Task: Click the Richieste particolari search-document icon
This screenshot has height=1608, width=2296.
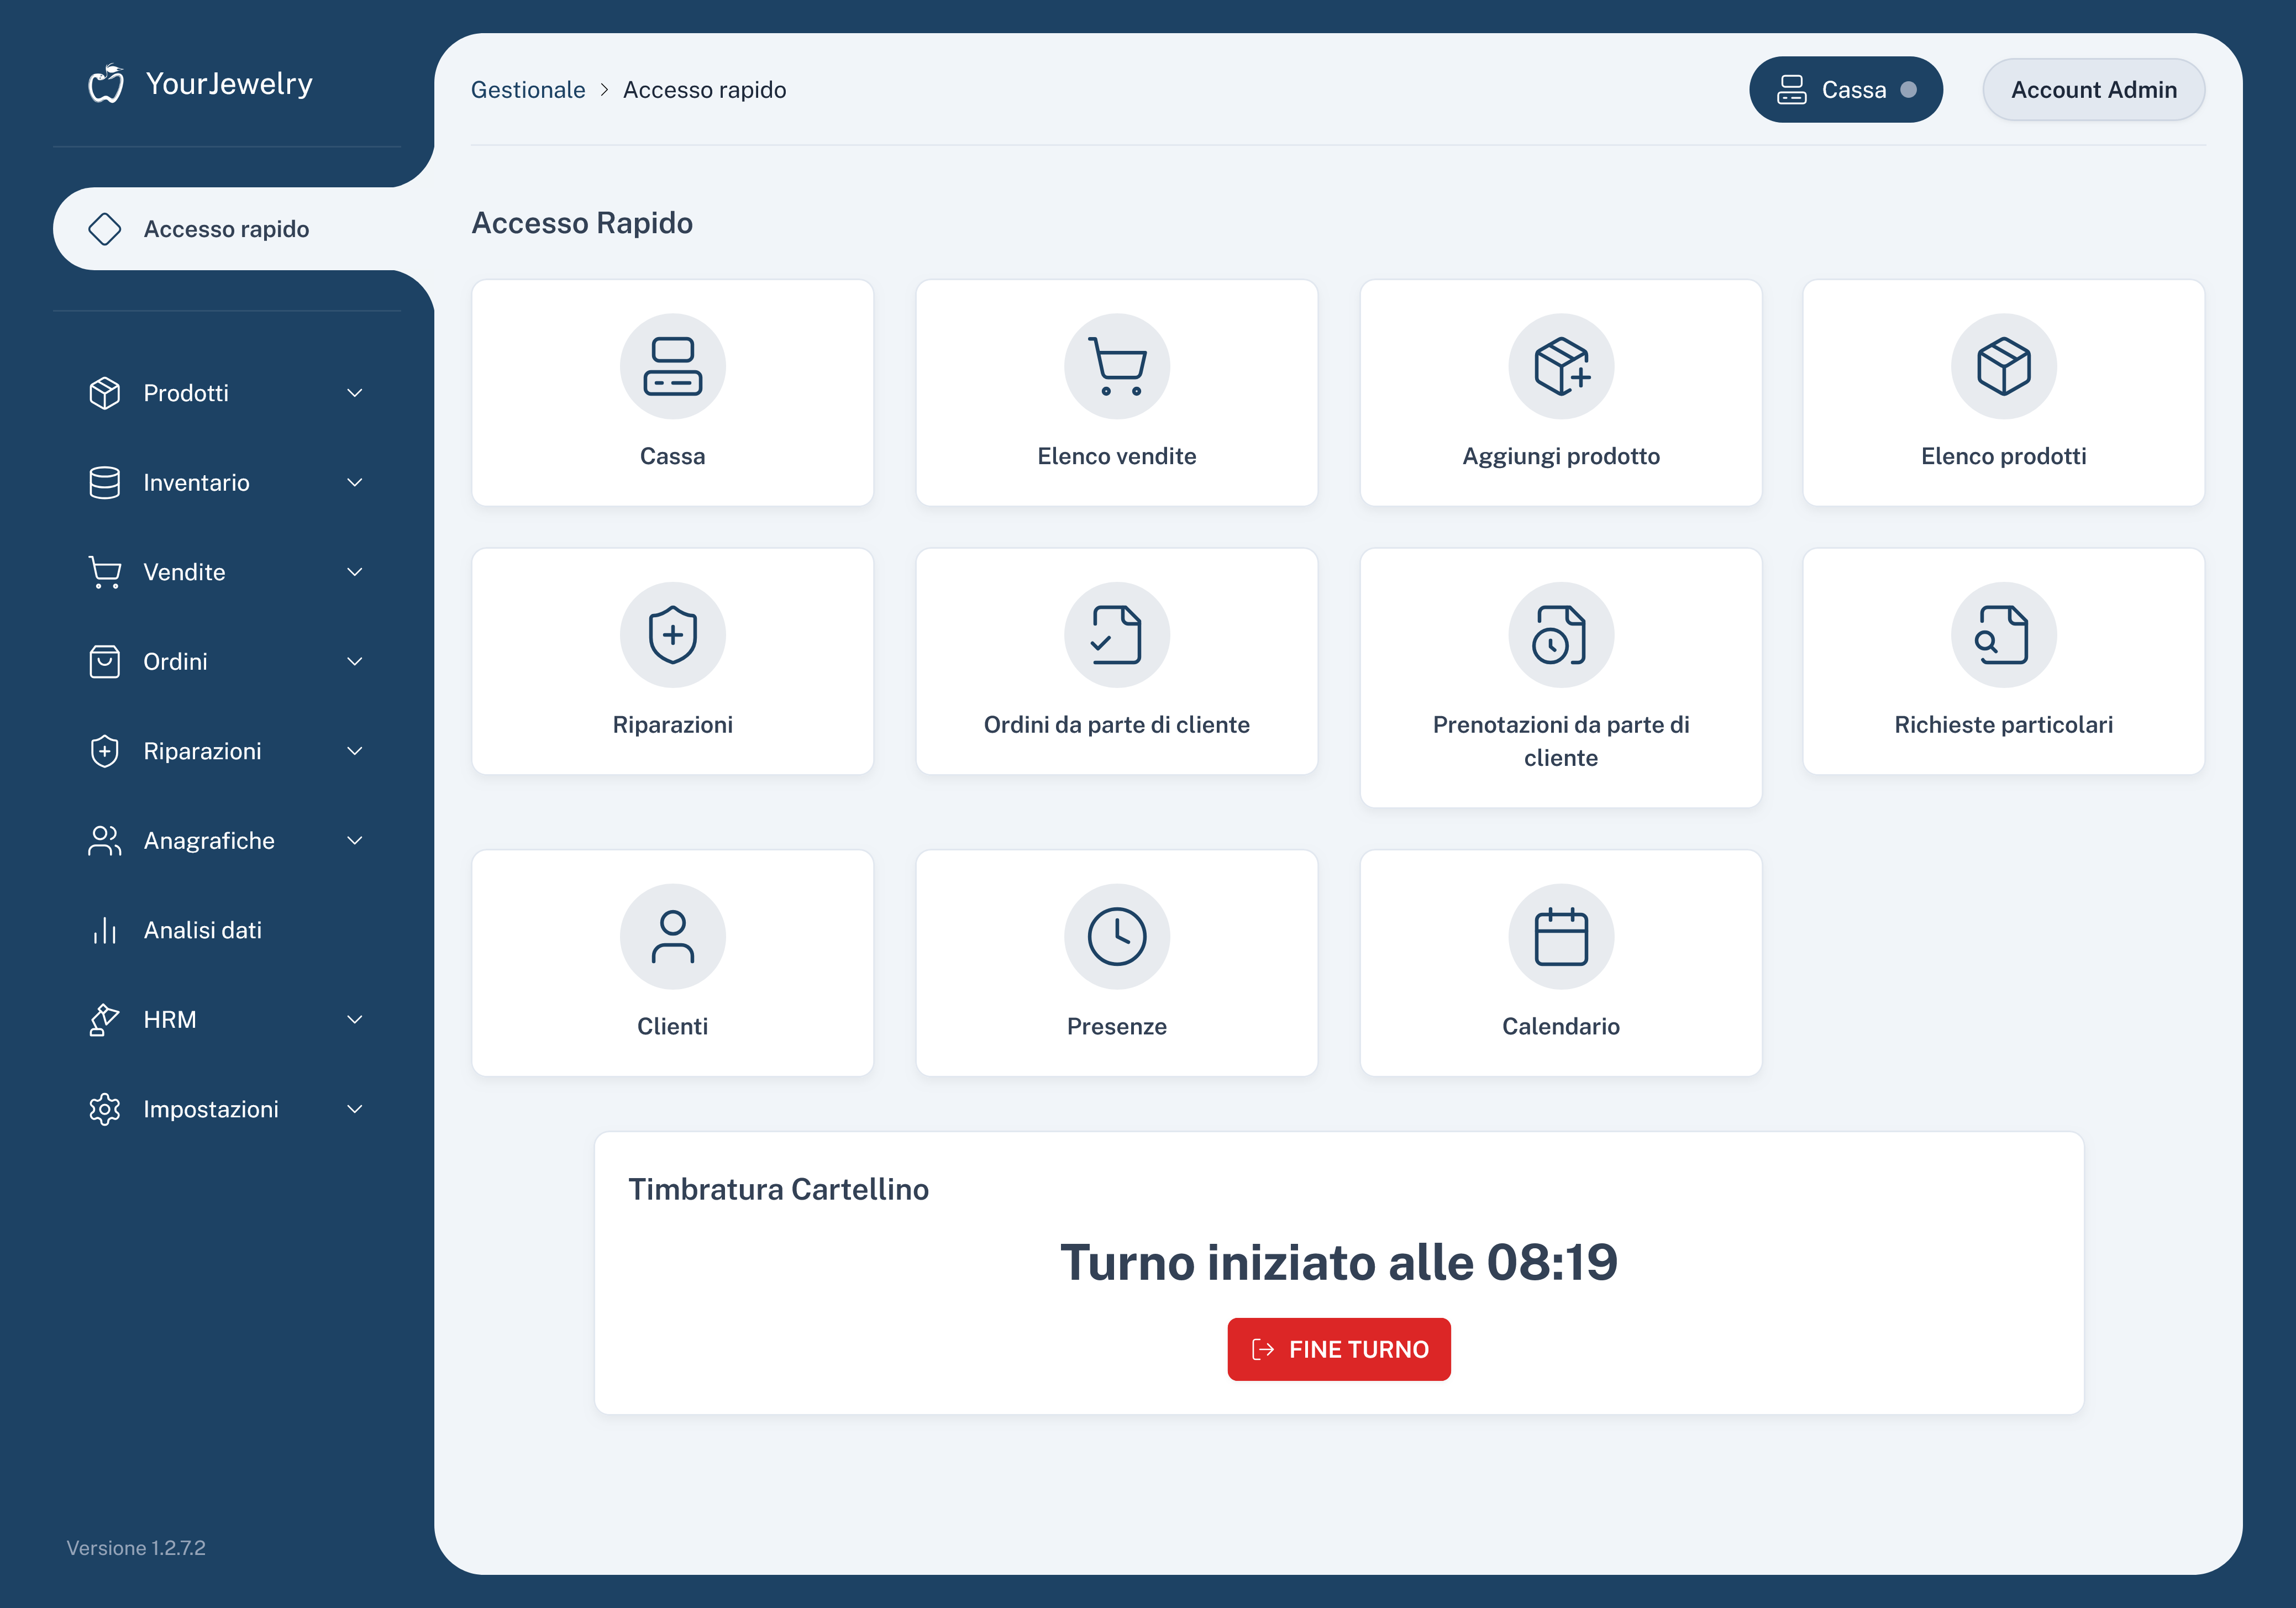Action: pyautogui.click(x=2003, y=635)
